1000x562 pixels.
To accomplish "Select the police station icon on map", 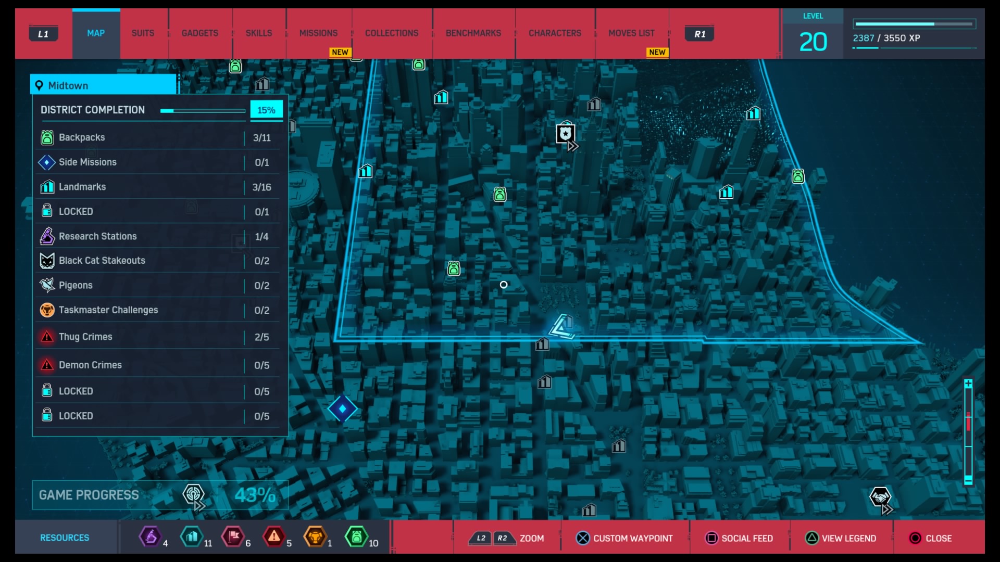I will [x=566, y=134].
